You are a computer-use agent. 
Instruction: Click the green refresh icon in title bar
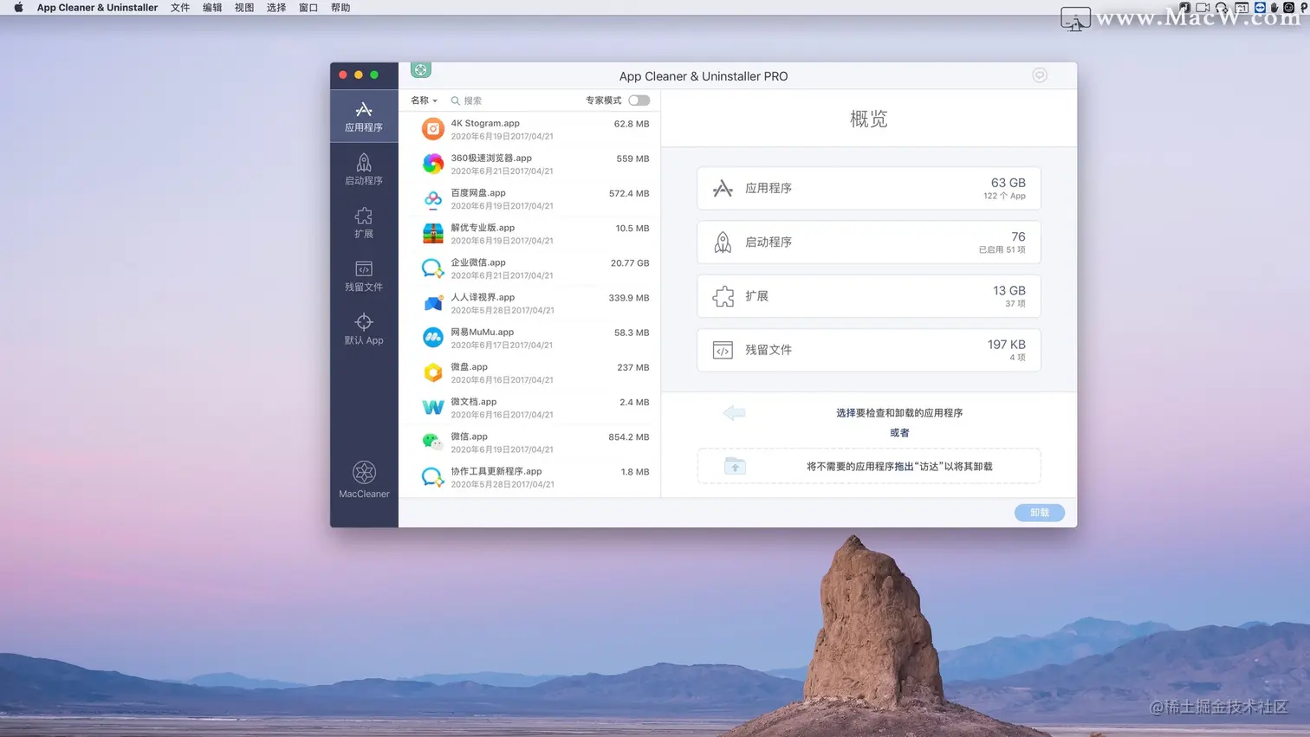[x=421, y=70]
